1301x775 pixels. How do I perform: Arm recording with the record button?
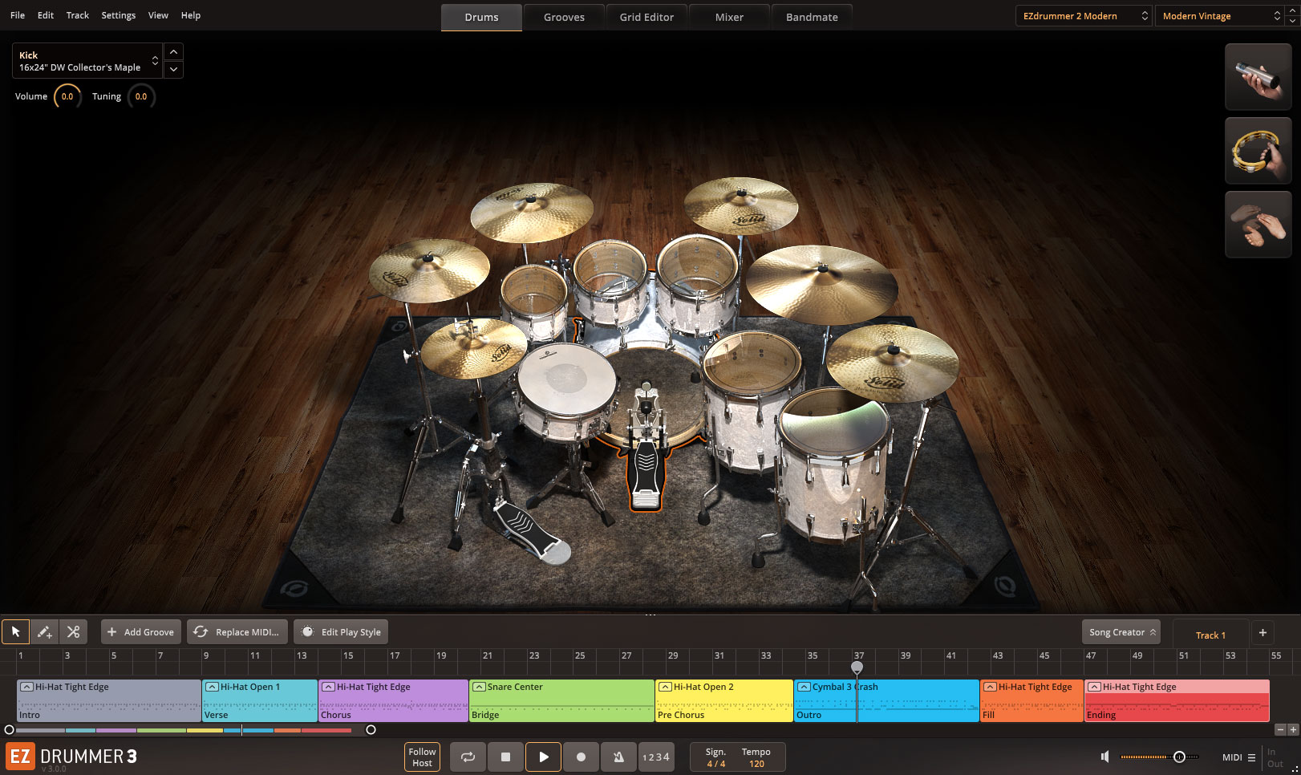tap(581, 757)
